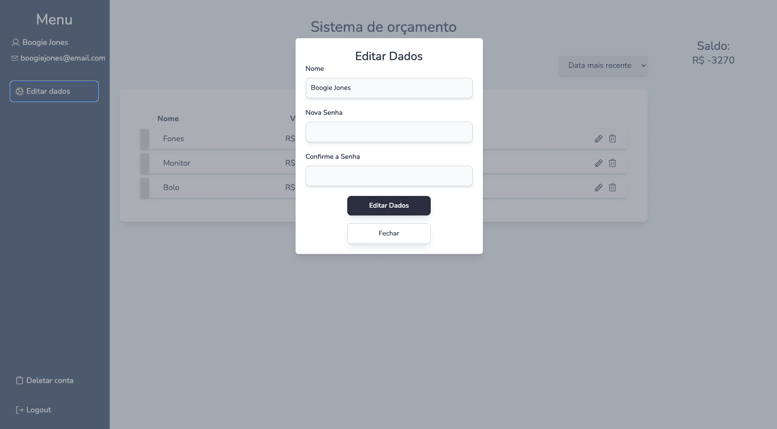Click the gear icon beside Editar dados
Screen dimensions: 777x429
coord(20,91)
